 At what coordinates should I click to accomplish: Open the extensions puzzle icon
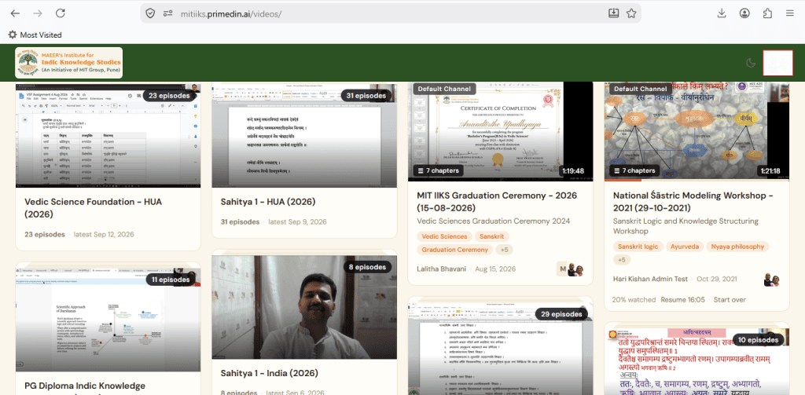[767, 13]
